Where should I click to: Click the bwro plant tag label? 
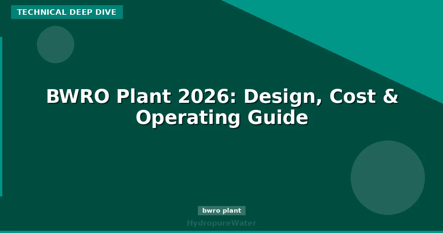pyautogui.click(x=221, y=211)
